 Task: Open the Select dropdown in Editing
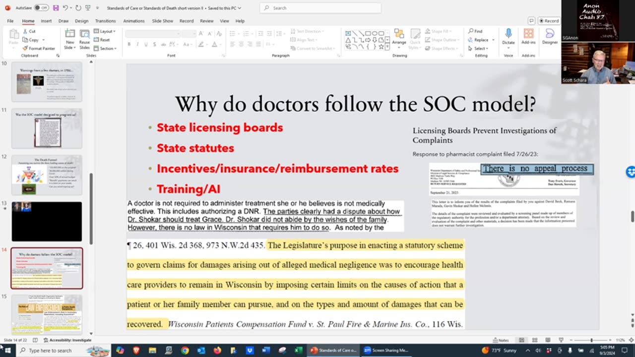479,48
